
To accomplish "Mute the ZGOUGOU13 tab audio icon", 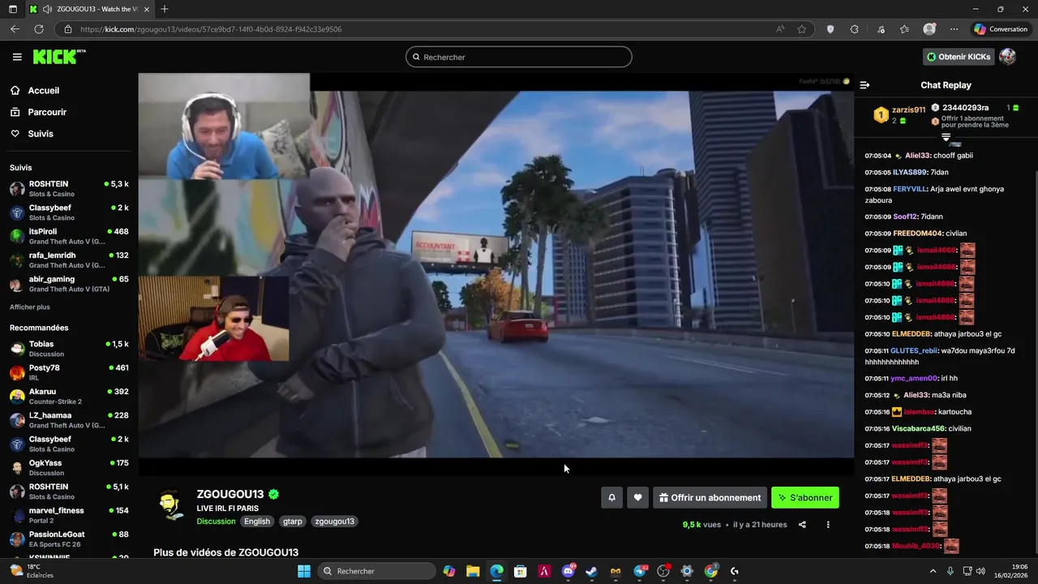I will pyautogui.click(x=48, y=9).
